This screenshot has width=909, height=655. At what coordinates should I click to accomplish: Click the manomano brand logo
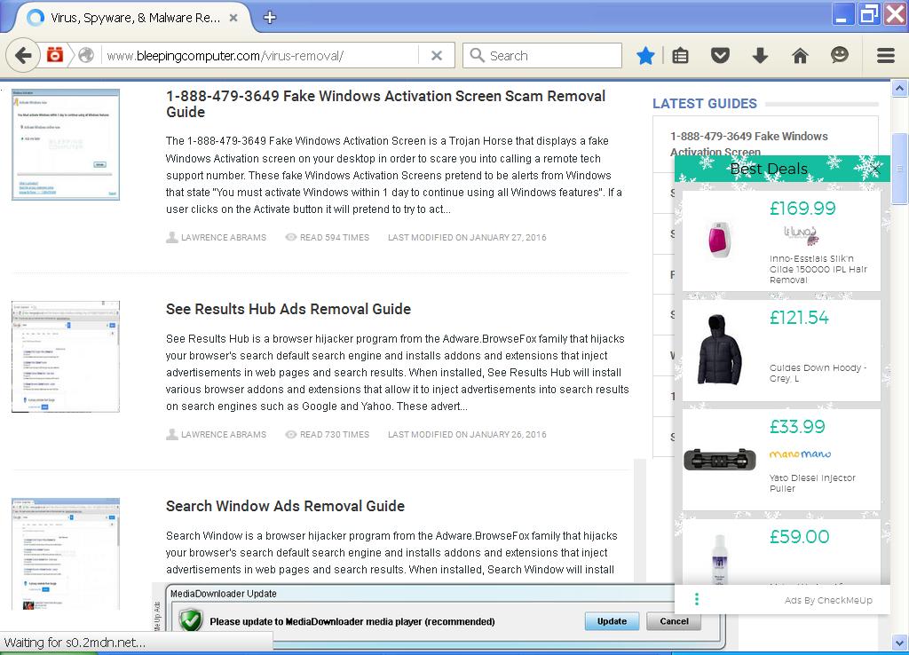click(800, 454)
